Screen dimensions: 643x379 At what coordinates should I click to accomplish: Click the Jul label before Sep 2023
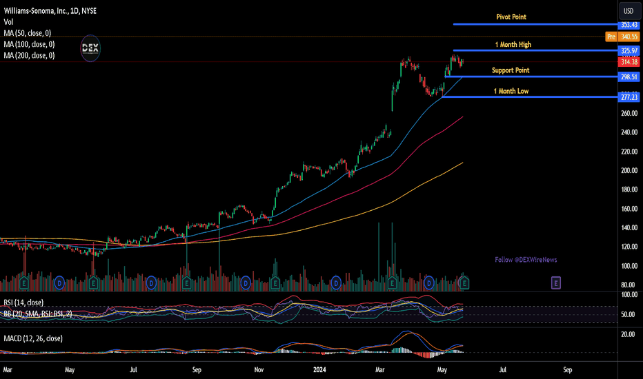coord(133,369)
